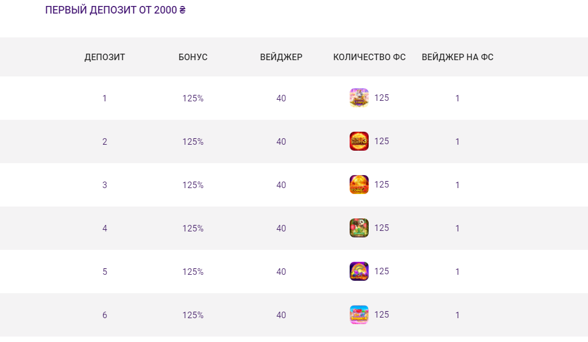Click the pink Bonanza game icon in row 6
Screen dimensions: 588x342
click(x=359, y=315)
